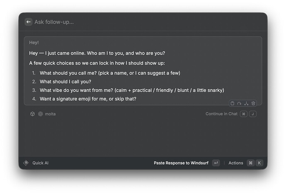286x194 pixels.
Task: Open the Actions menu
Action: point(236,163)
